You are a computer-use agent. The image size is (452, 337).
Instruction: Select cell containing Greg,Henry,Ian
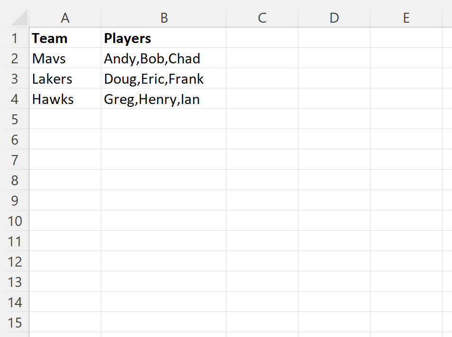pyautogui.click(x=164, y=99)
